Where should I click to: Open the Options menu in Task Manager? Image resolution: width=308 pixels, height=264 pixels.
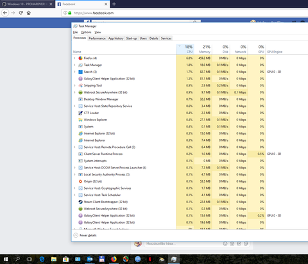(x=86, y=32)
